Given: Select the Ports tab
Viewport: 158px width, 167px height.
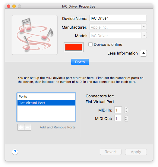Looking at the screenshot, I should 80,62.
